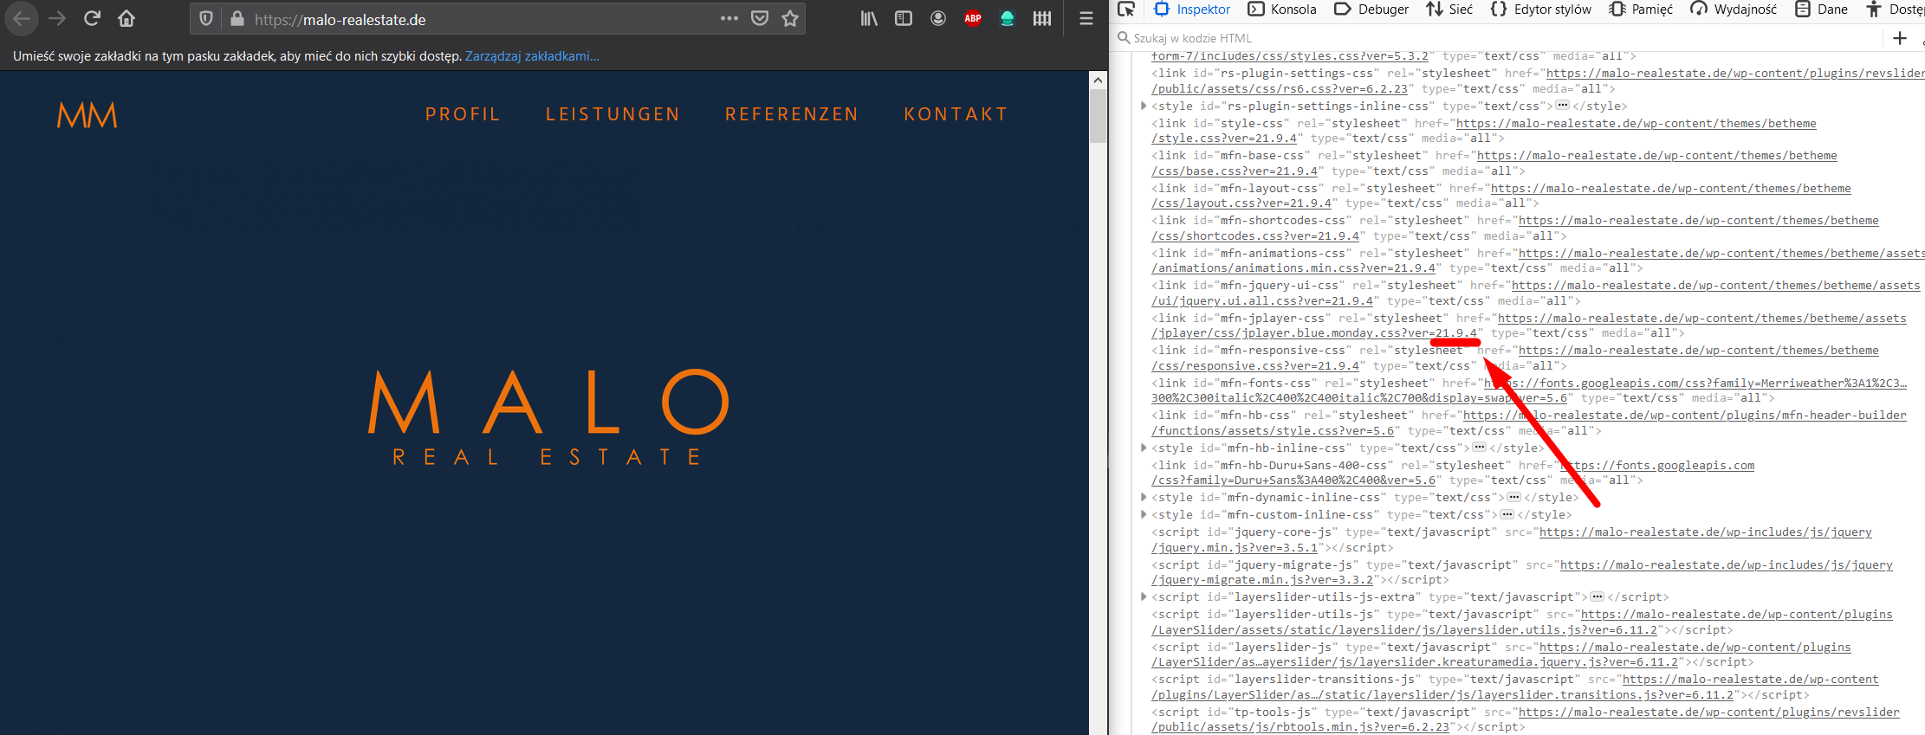
Task: Click ellipsis badge in mfn-hb-inline-css style
Action: [1479, 448]
